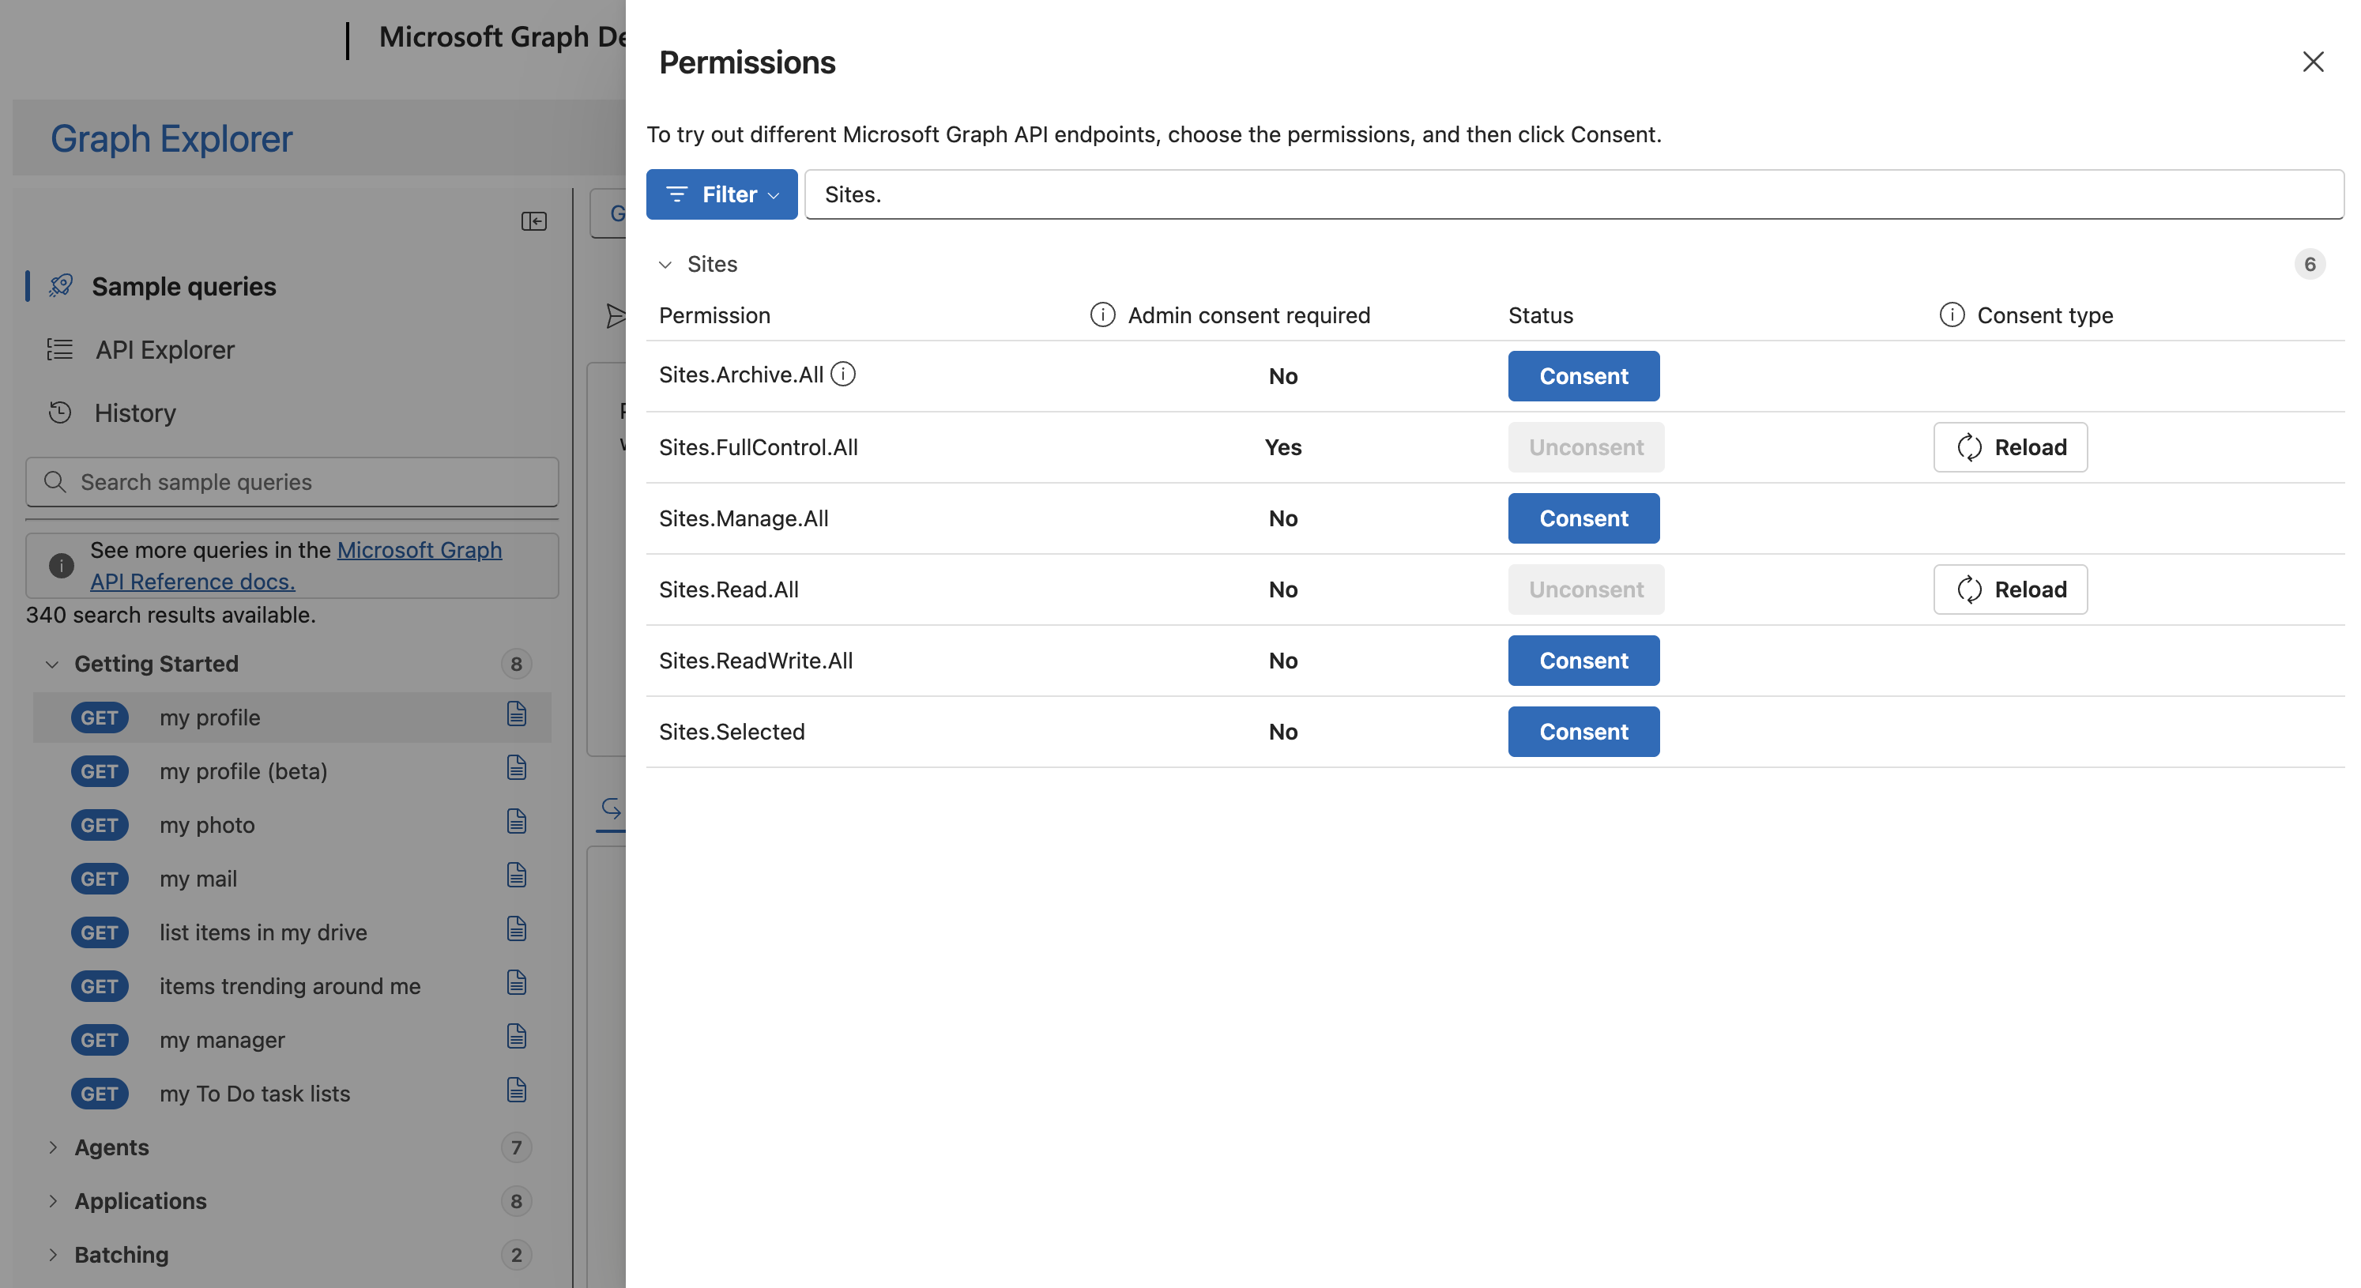Reload consent type for Sites.FullControl.All
The image size is (2361, 1288).
[x=2010, y=447]
